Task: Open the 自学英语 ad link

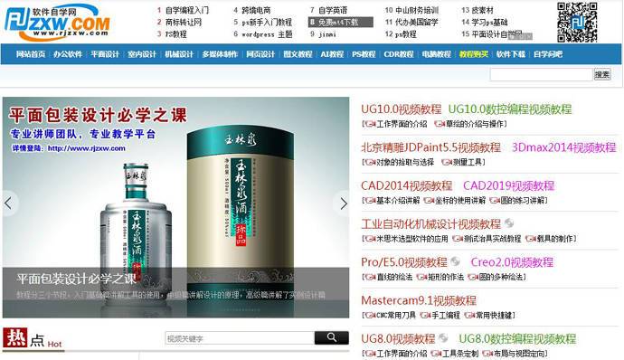Action: [333, 10]
